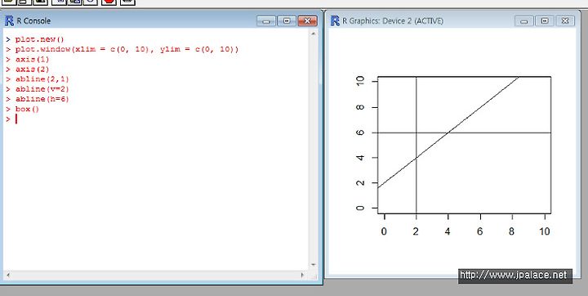Click the R logo in R Console title bar
This screenshot has height=296, width=588.
click(9, 20)
